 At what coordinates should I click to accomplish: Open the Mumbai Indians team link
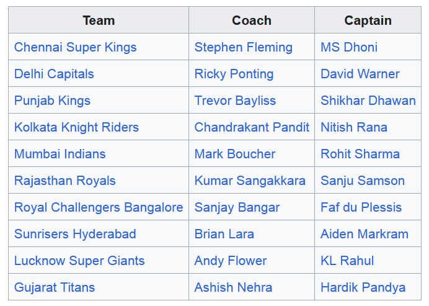click(60, 154)
